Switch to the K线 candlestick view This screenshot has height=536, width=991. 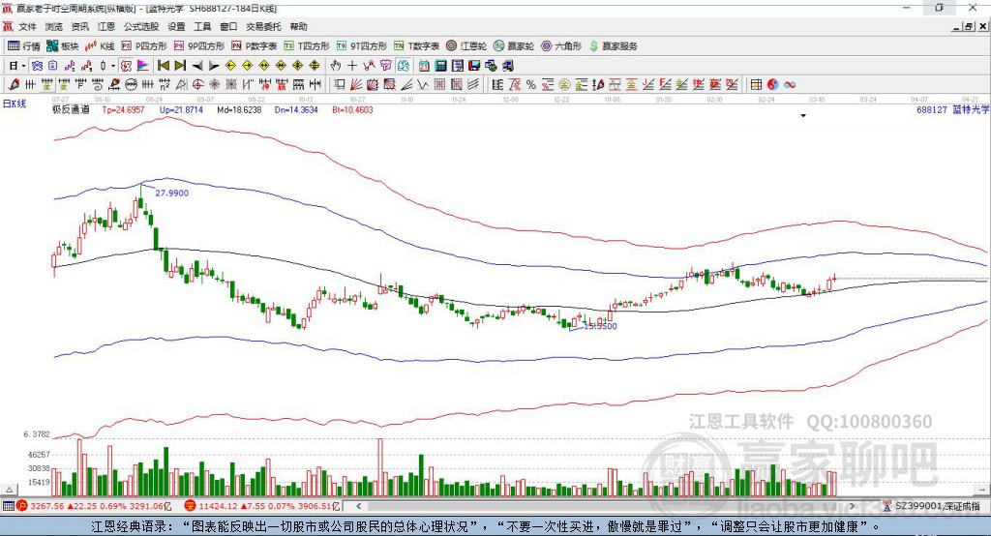[100, 46]
